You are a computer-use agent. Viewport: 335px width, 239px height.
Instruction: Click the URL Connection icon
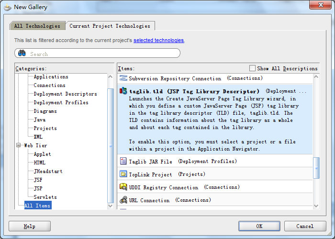coord(123,200)
